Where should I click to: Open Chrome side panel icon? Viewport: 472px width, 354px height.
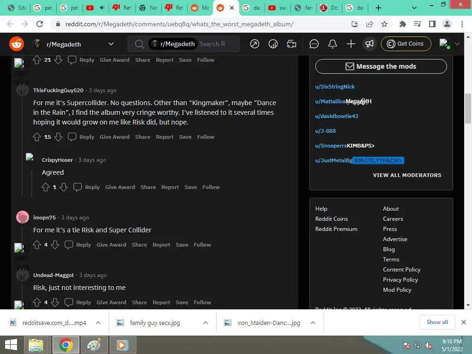[x=432, y=24]
